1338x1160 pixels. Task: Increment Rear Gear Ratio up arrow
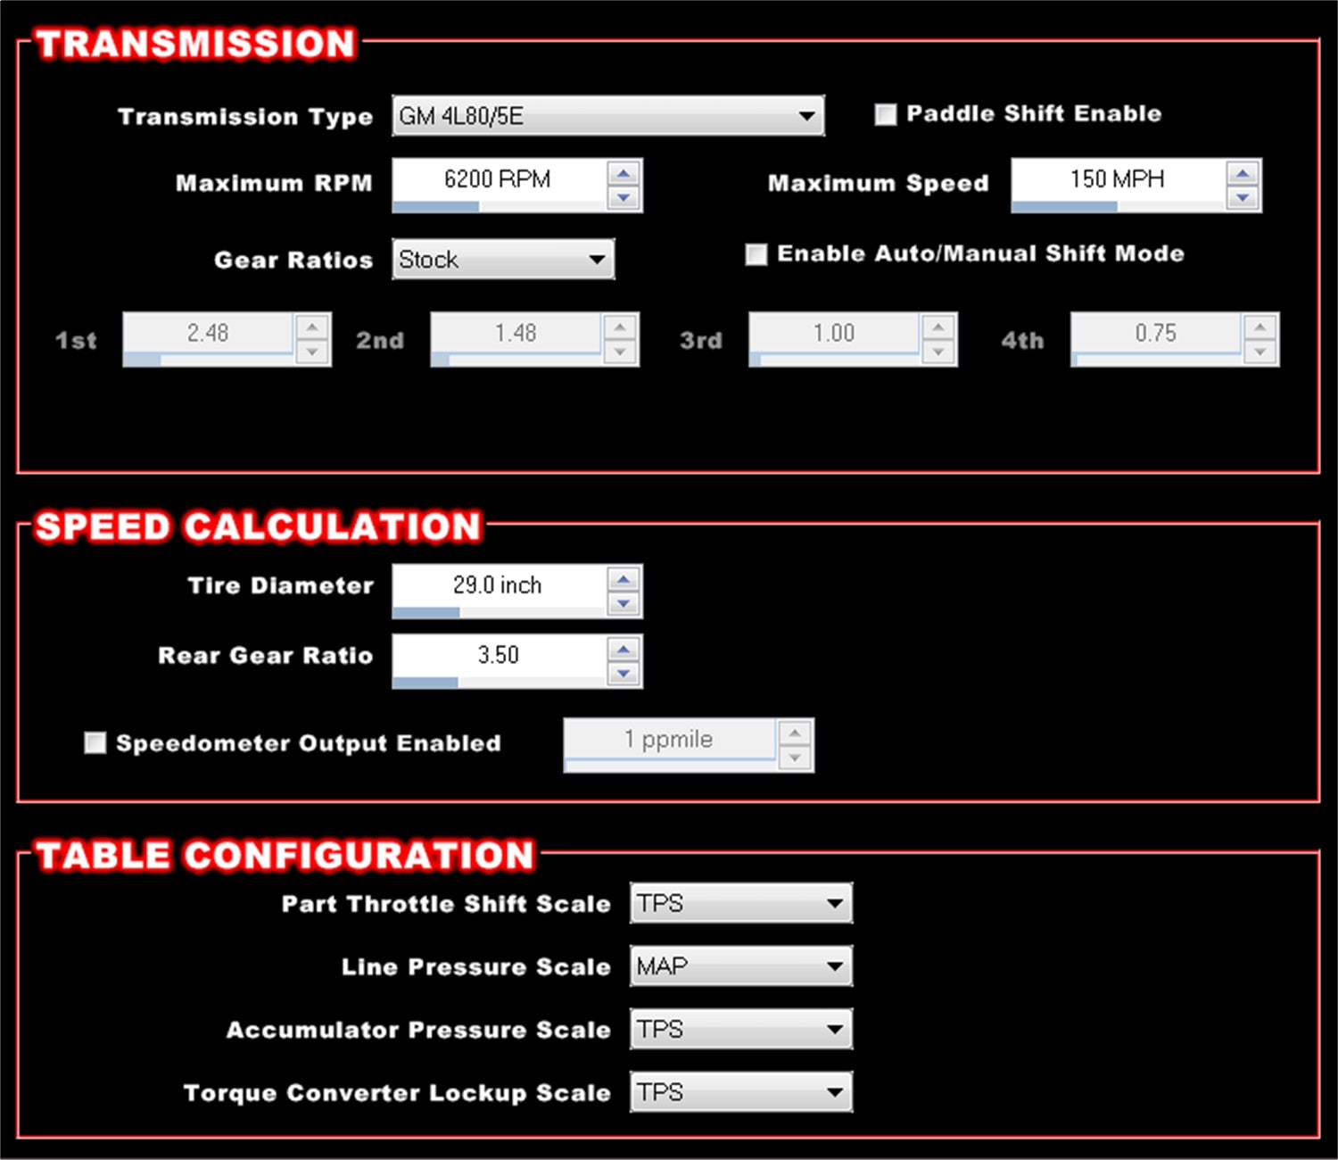tap(624, 650)
